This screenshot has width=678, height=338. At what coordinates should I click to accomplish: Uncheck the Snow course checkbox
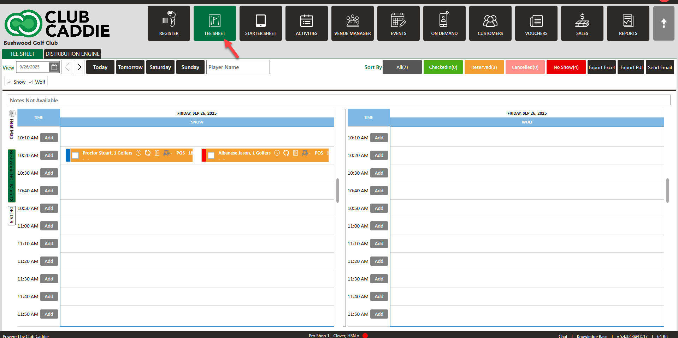point(9,82)
